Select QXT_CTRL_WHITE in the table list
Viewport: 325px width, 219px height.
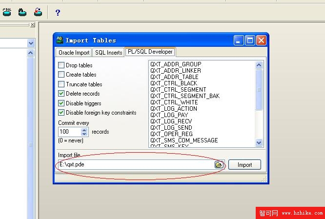click(174, 102)
